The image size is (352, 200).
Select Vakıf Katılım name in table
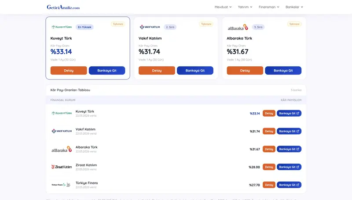[85, 129]
